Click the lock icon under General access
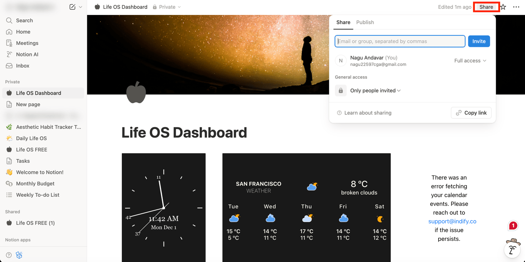 (x=341, y=90)
